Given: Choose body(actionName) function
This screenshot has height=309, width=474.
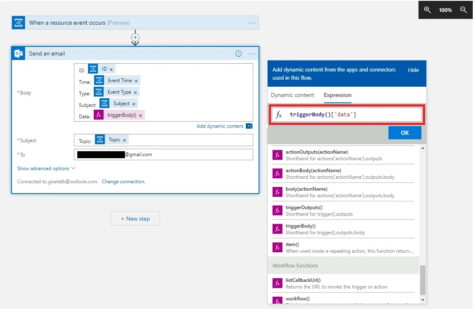Looking at the screenshot, I should pos(343,192).
